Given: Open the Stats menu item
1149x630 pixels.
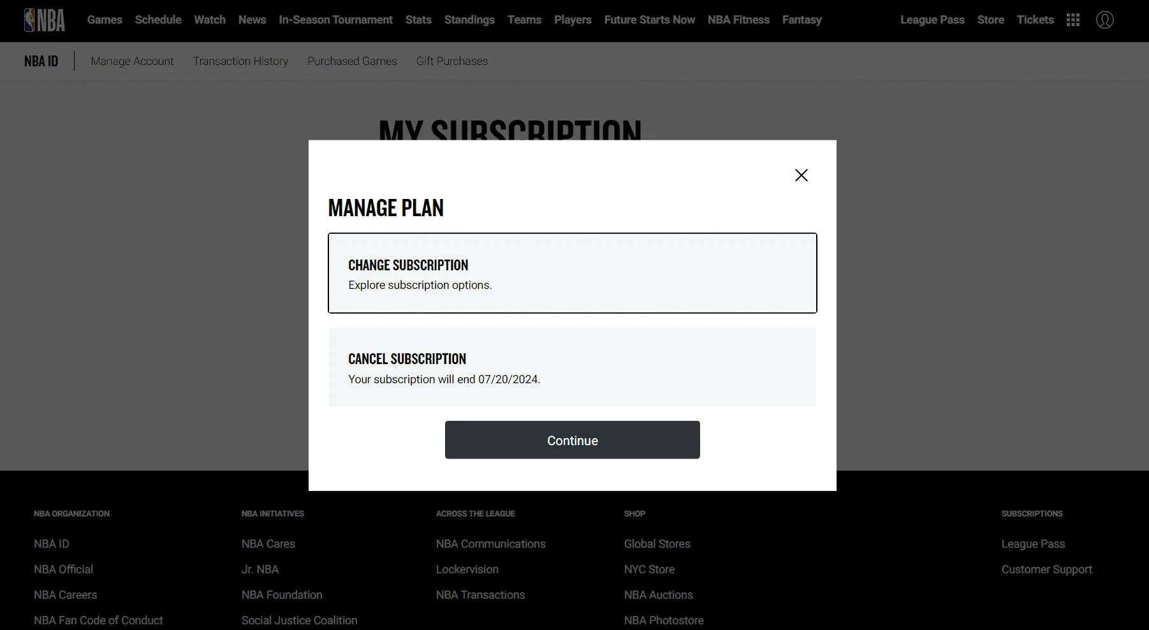Looking at the screenshot, I should click(x=418, y=20).
